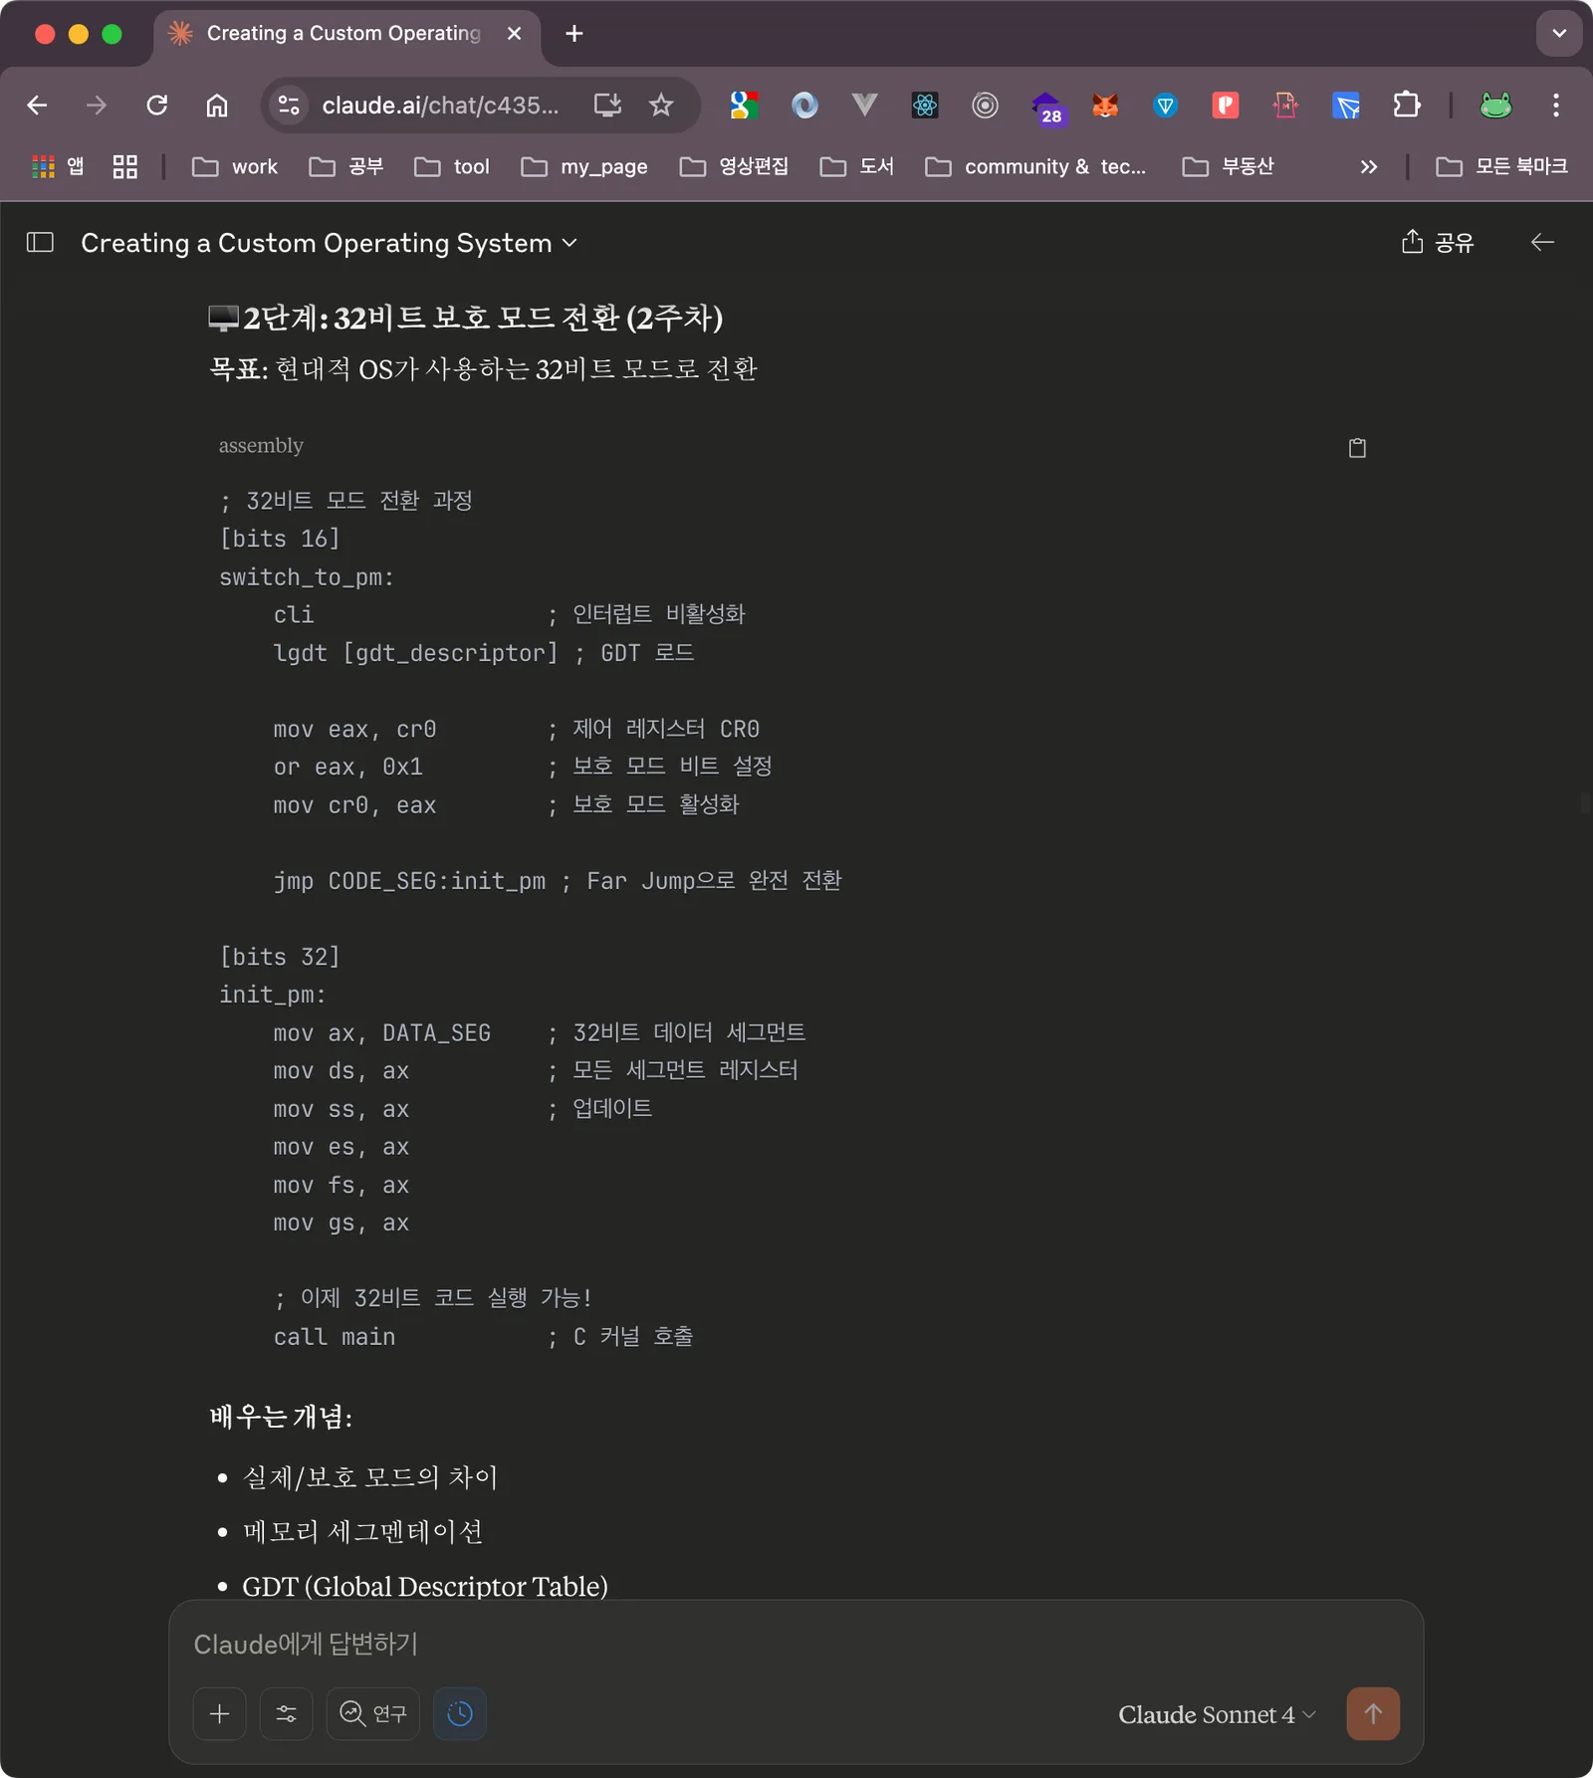Copy the assembly code block

pos(1357,448)
